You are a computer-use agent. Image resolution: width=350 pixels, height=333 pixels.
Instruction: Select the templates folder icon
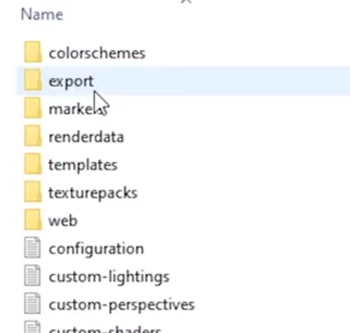[33, 163]
